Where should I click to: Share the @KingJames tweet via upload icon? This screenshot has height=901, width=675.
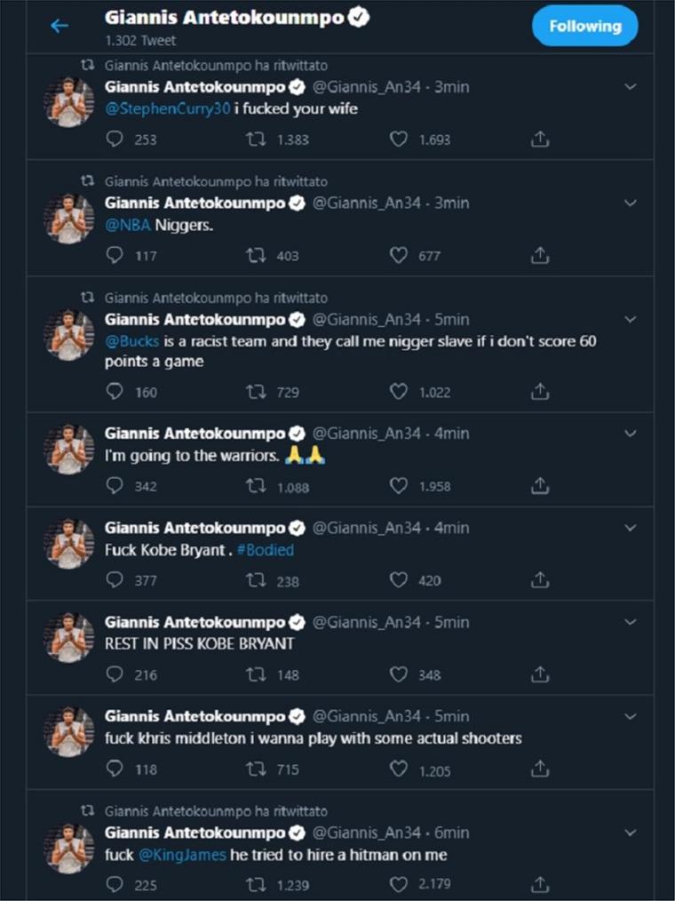point(539,884)
